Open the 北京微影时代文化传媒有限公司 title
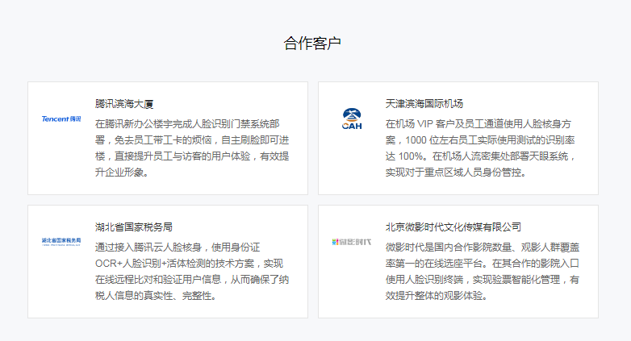 coord(453,227)
